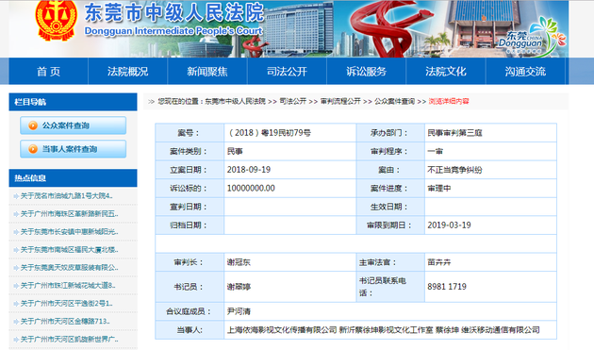Click filing date 2018-09-19
594x350 pixels.
249,170
